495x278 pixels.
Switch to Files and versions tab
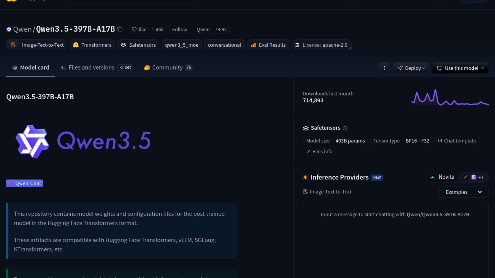point(91,67)
